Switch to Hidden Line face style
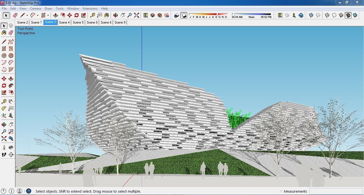Screen dimensions: 364x195 click(x=334, y=15)
